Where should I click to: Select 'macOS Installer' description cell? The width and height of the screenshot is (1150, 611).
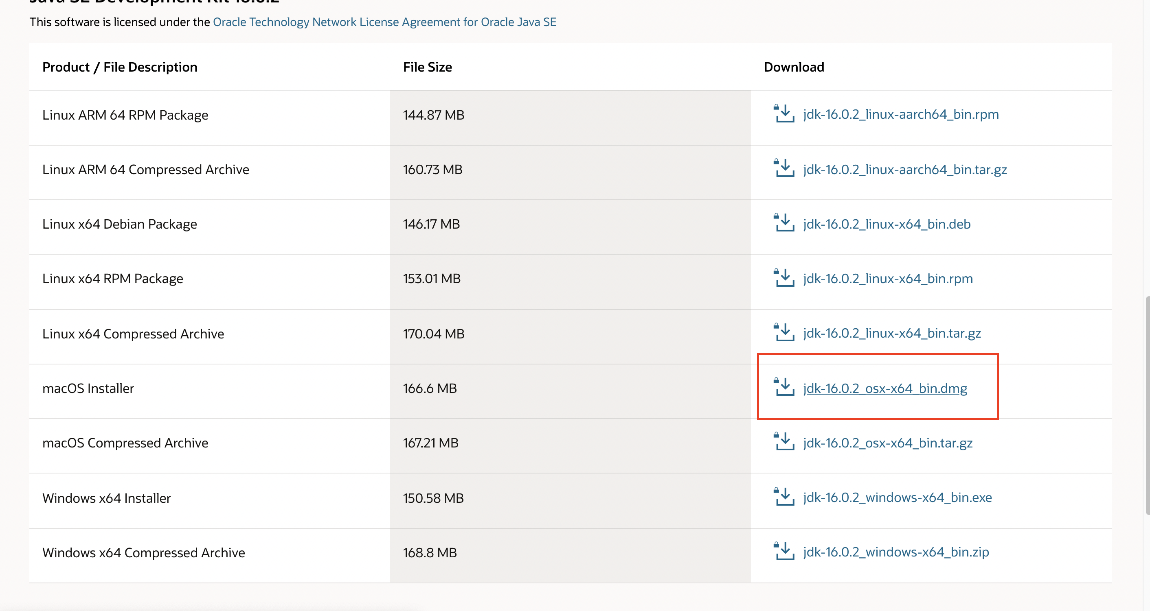[x=210, y=391]
